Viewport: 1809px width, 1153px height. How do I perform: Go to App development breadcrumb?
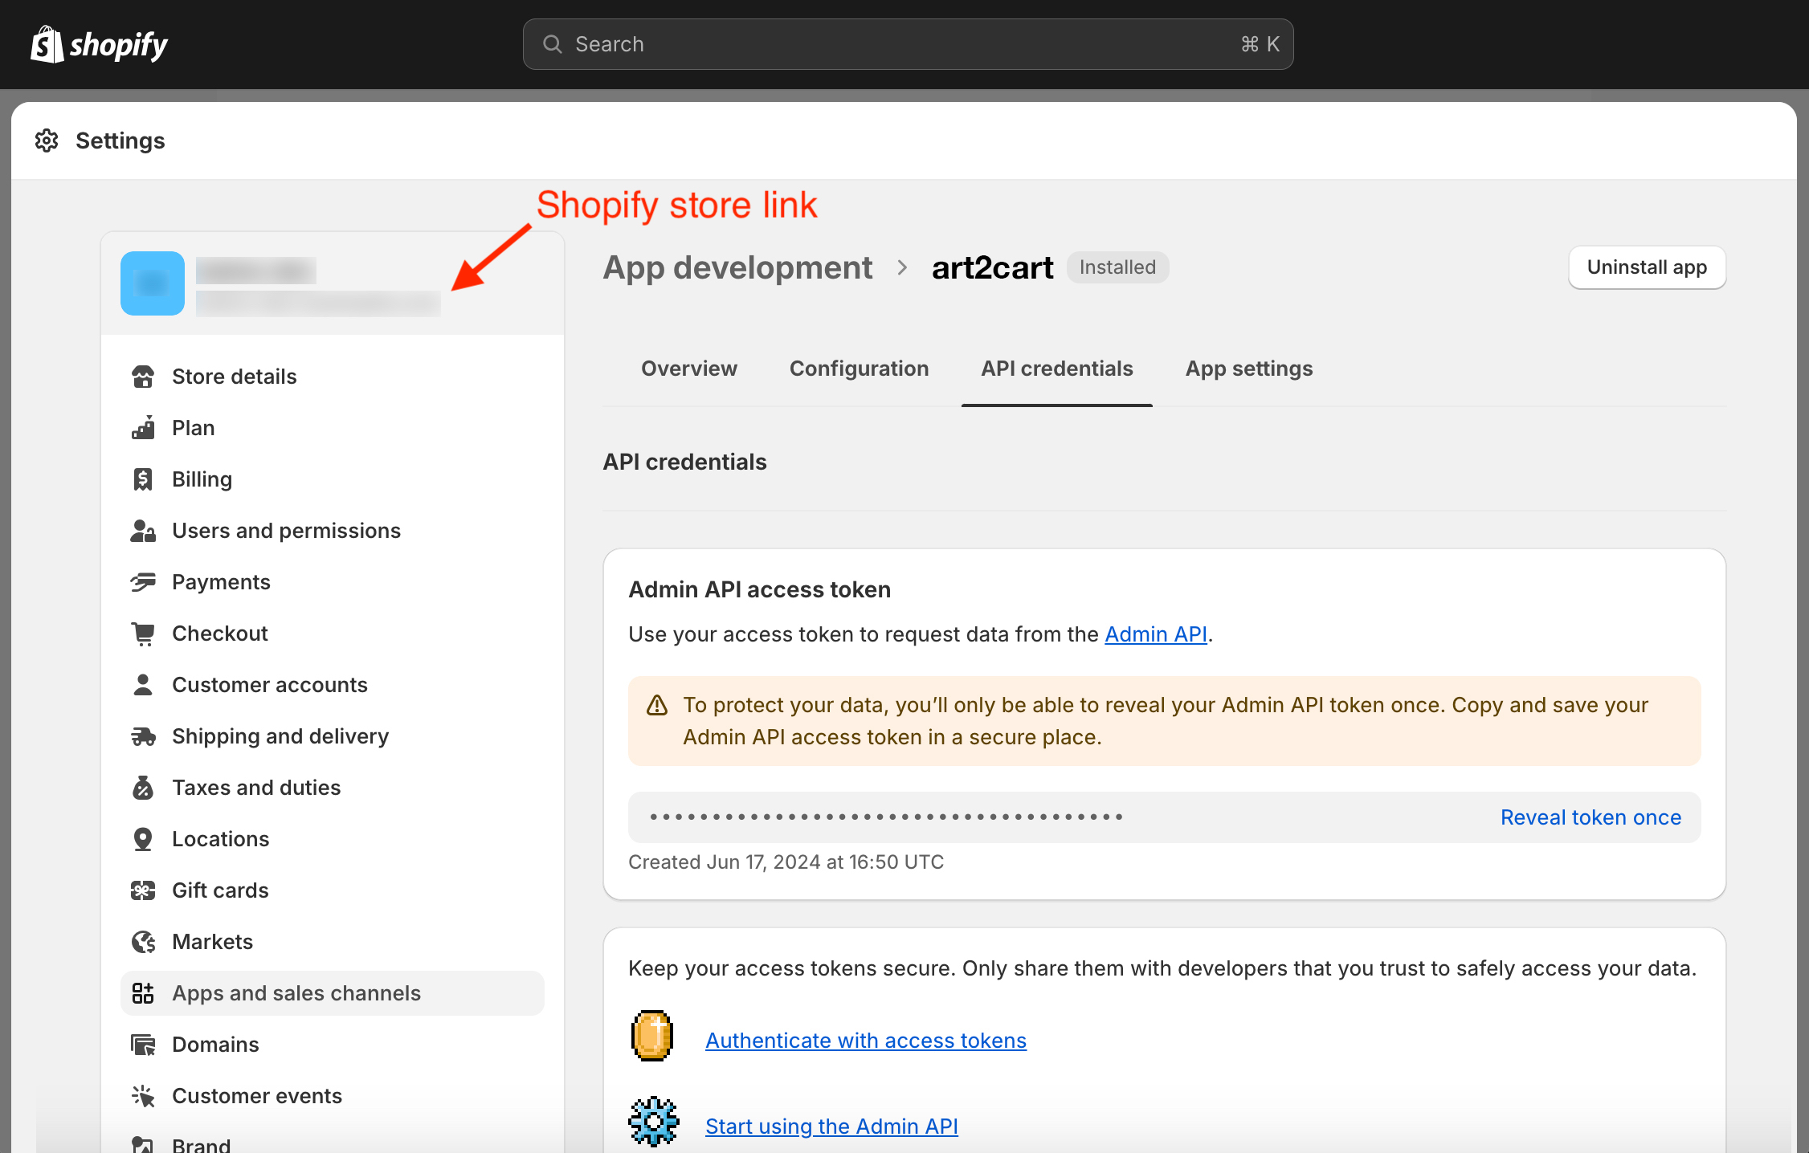point(737,267)
